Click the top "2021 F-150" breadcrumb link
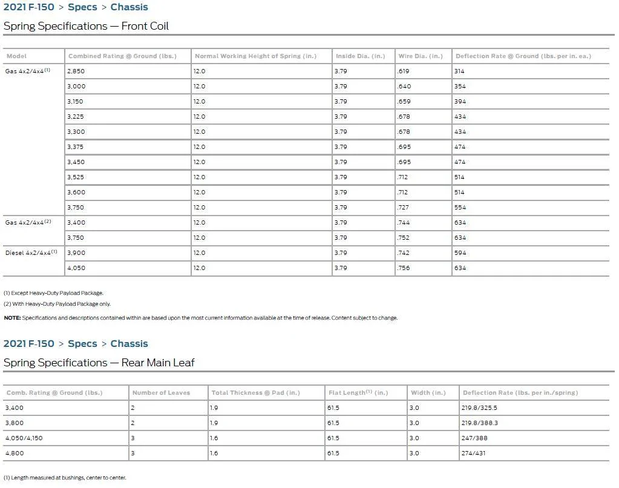This screenshot has width=619, height=488. click(x=28, y=7)
